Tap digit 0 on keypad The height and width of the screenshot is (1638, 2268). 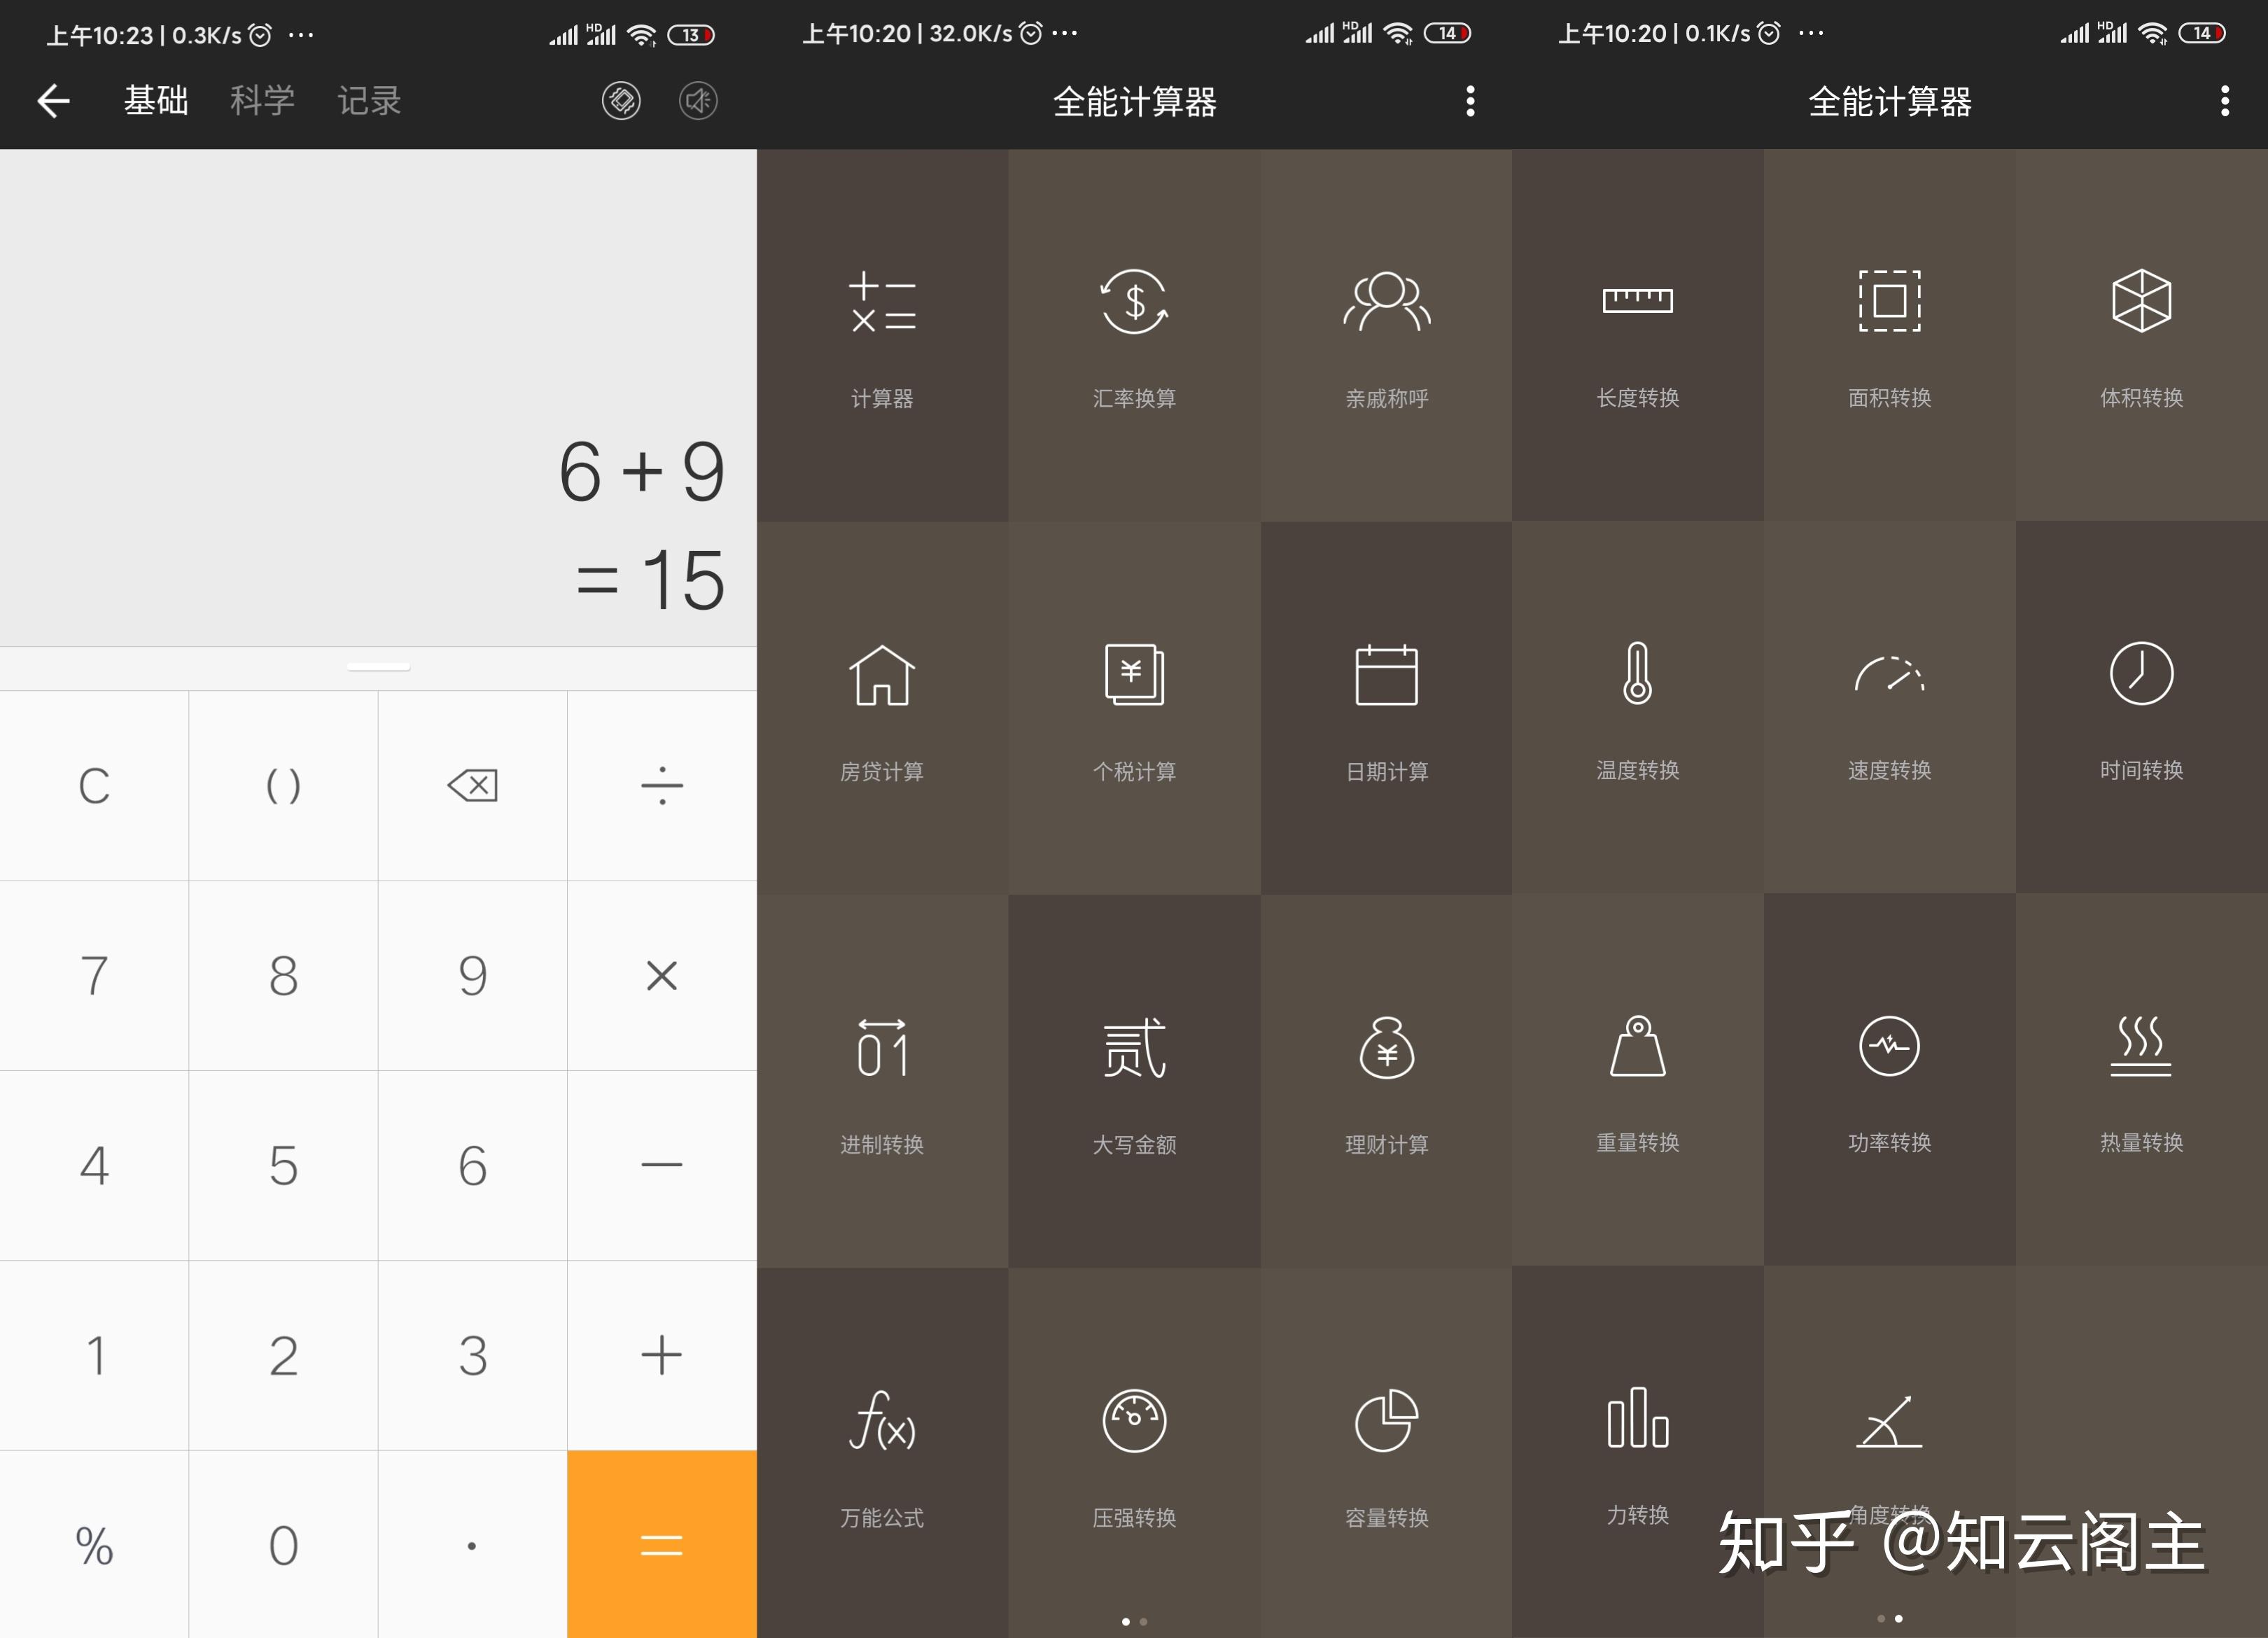coord(283,1544)
